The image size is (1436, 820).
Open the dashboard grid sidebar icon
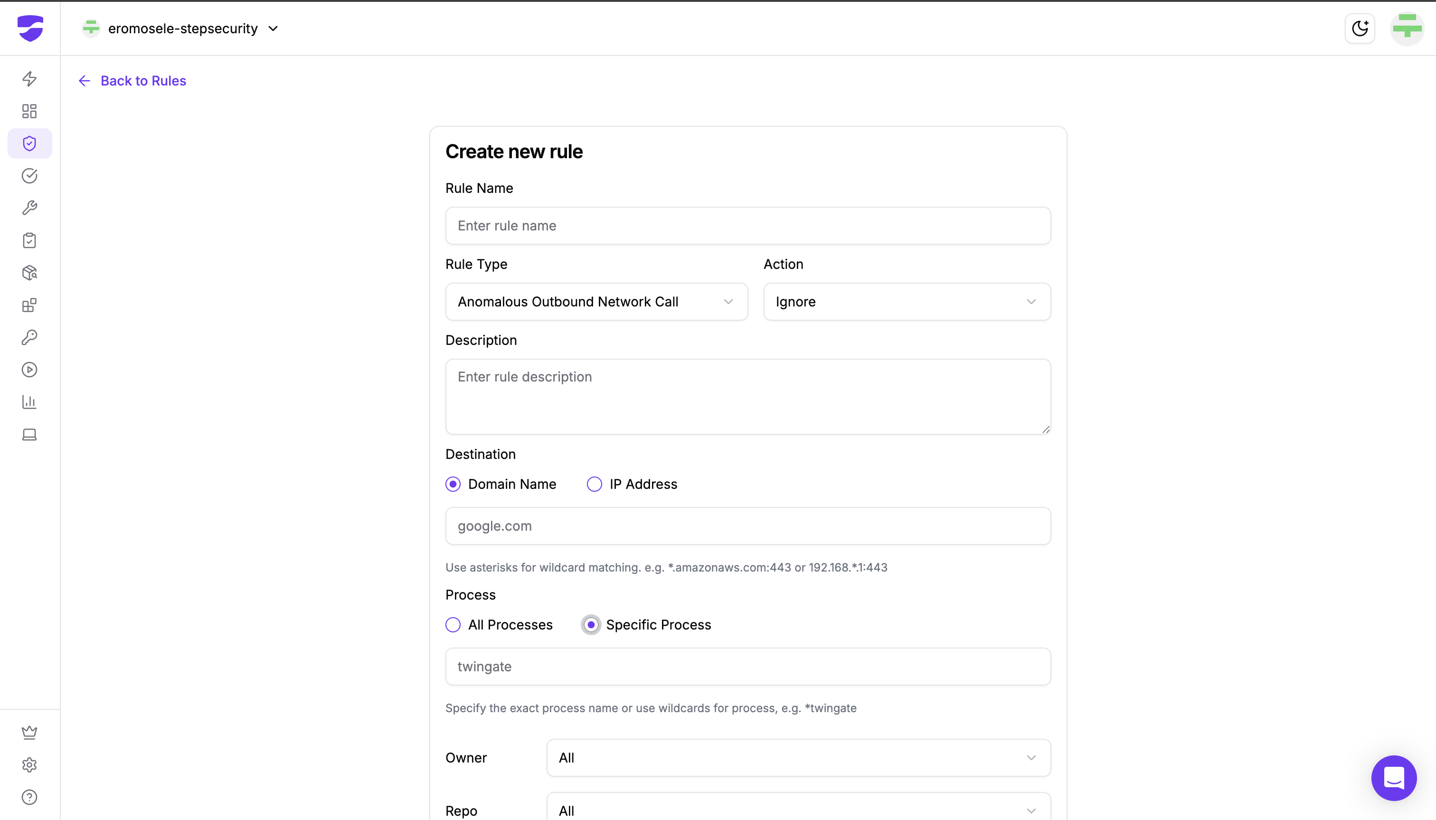(29, 111)
